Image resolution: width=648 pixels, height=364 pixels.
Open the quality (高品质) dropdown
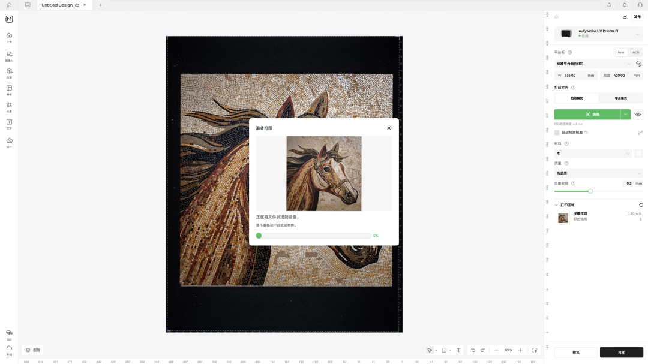(598, 173)
